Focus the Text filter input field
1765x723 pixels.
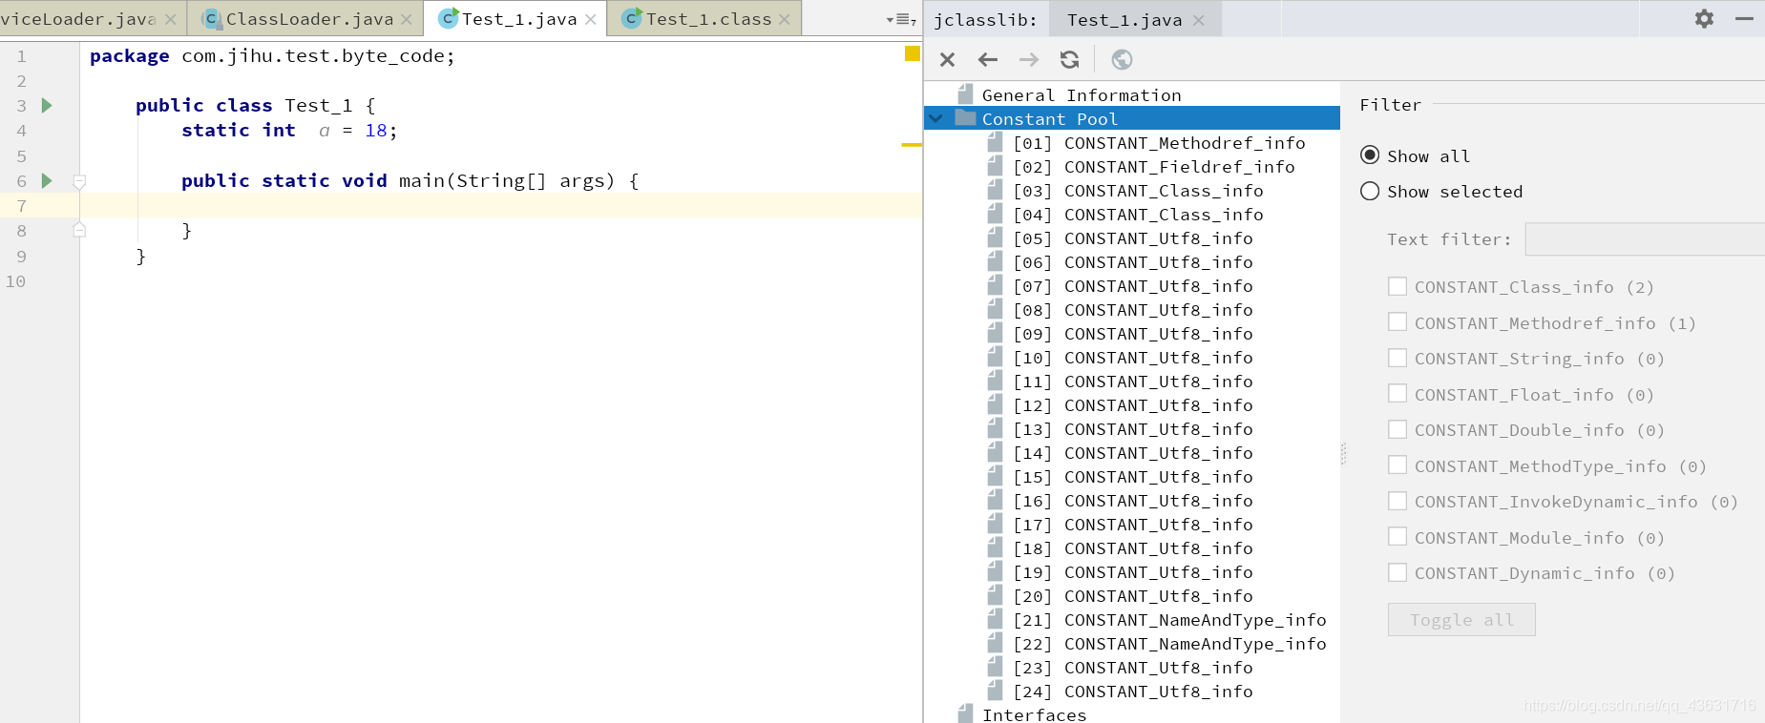[1645, 238]
